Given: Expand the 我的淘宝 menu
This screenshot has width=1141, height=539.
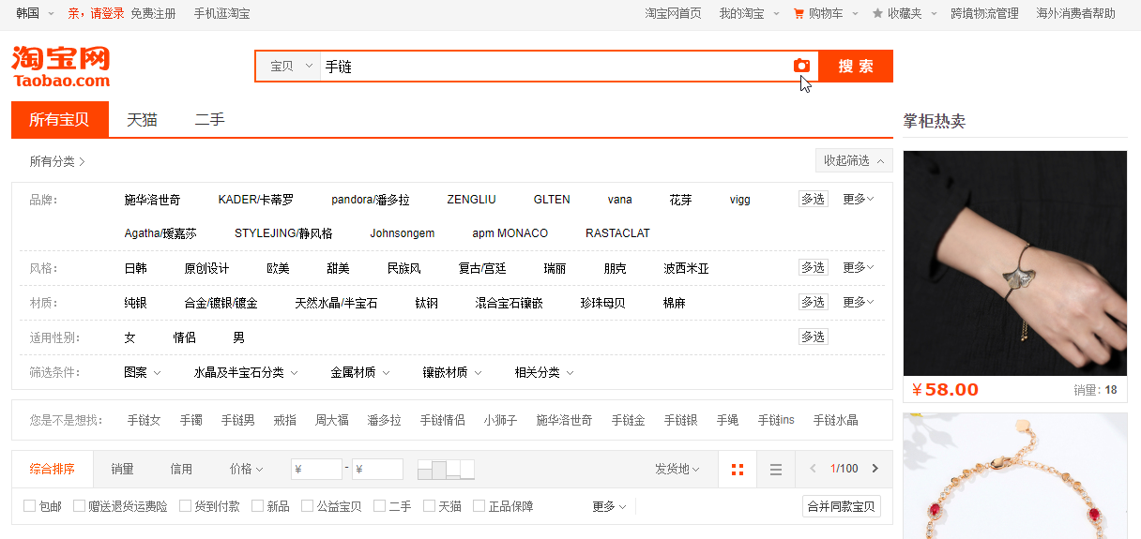Looking at the screenshot, I should coord(749,13).
